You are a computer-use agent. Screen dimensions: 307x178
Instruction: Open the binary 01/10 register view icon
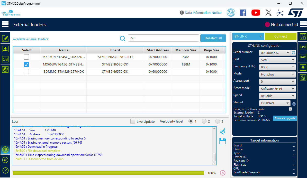[303, 77]
